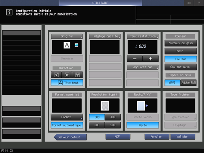Select the left-facing original direction icon
This screenshot has height=153, width=204.
click(x=56, y=75)
